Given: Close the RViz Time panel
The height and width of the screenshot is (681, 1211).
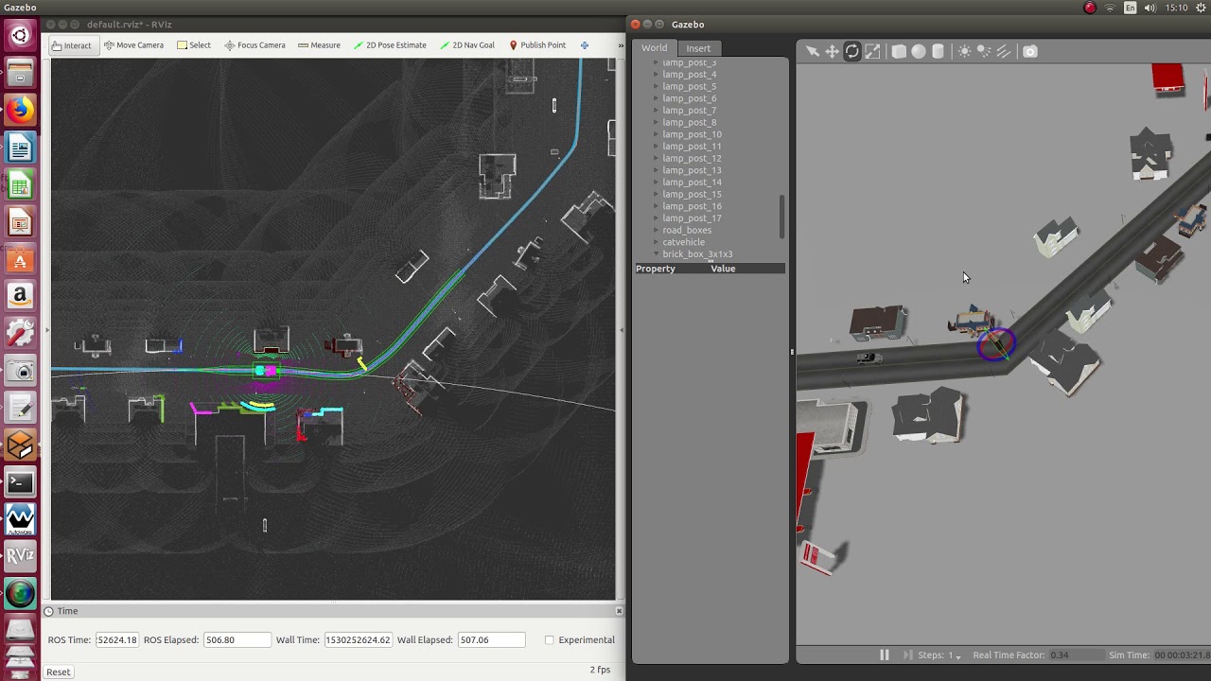Looking at the screenshot, I should (619, 611).
